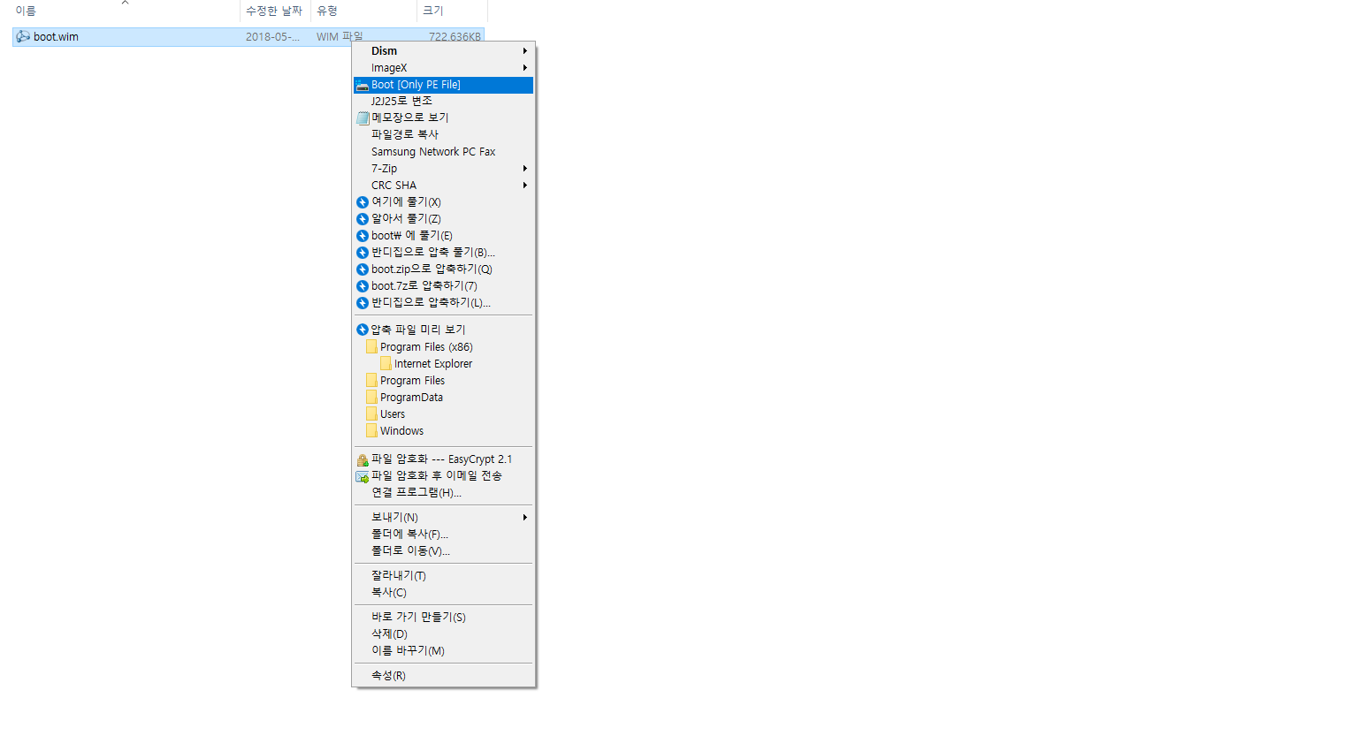Click the notepad icon next to 메모장으로 보기
The image size is (1368, 751).
(x=363, y=118)
